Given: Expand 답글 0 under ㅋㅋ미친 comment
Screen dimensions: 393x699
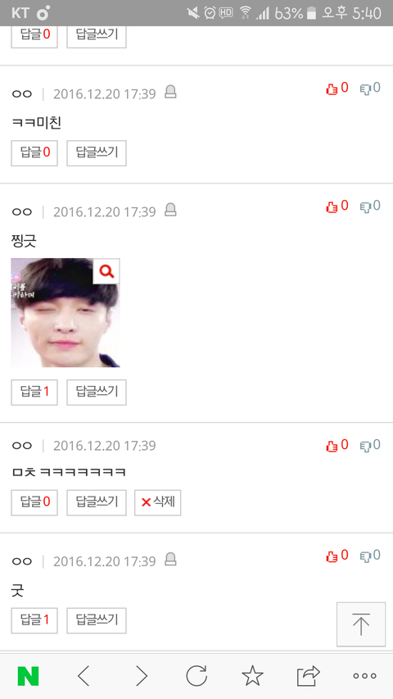Looking at the screenshot, I should 34,153.
